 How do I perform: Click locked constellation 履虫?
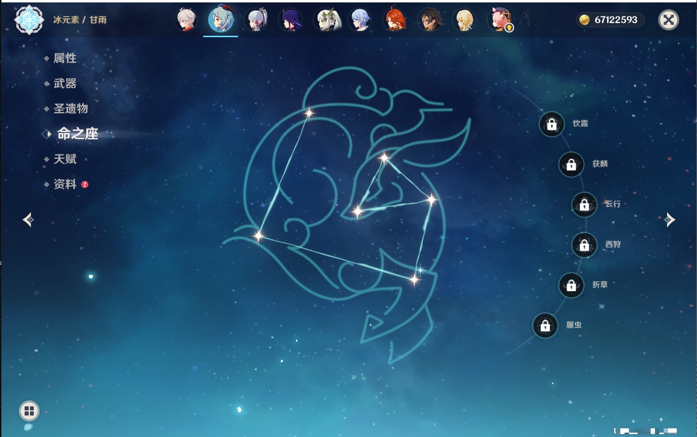(545, 326)
